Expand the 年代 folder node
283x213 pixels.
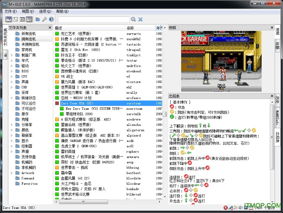tap(12, 60)
